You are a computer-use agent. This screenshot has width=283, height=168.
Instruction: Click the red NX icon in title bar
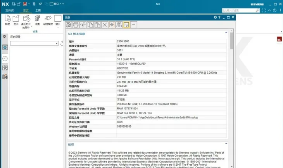25,4
